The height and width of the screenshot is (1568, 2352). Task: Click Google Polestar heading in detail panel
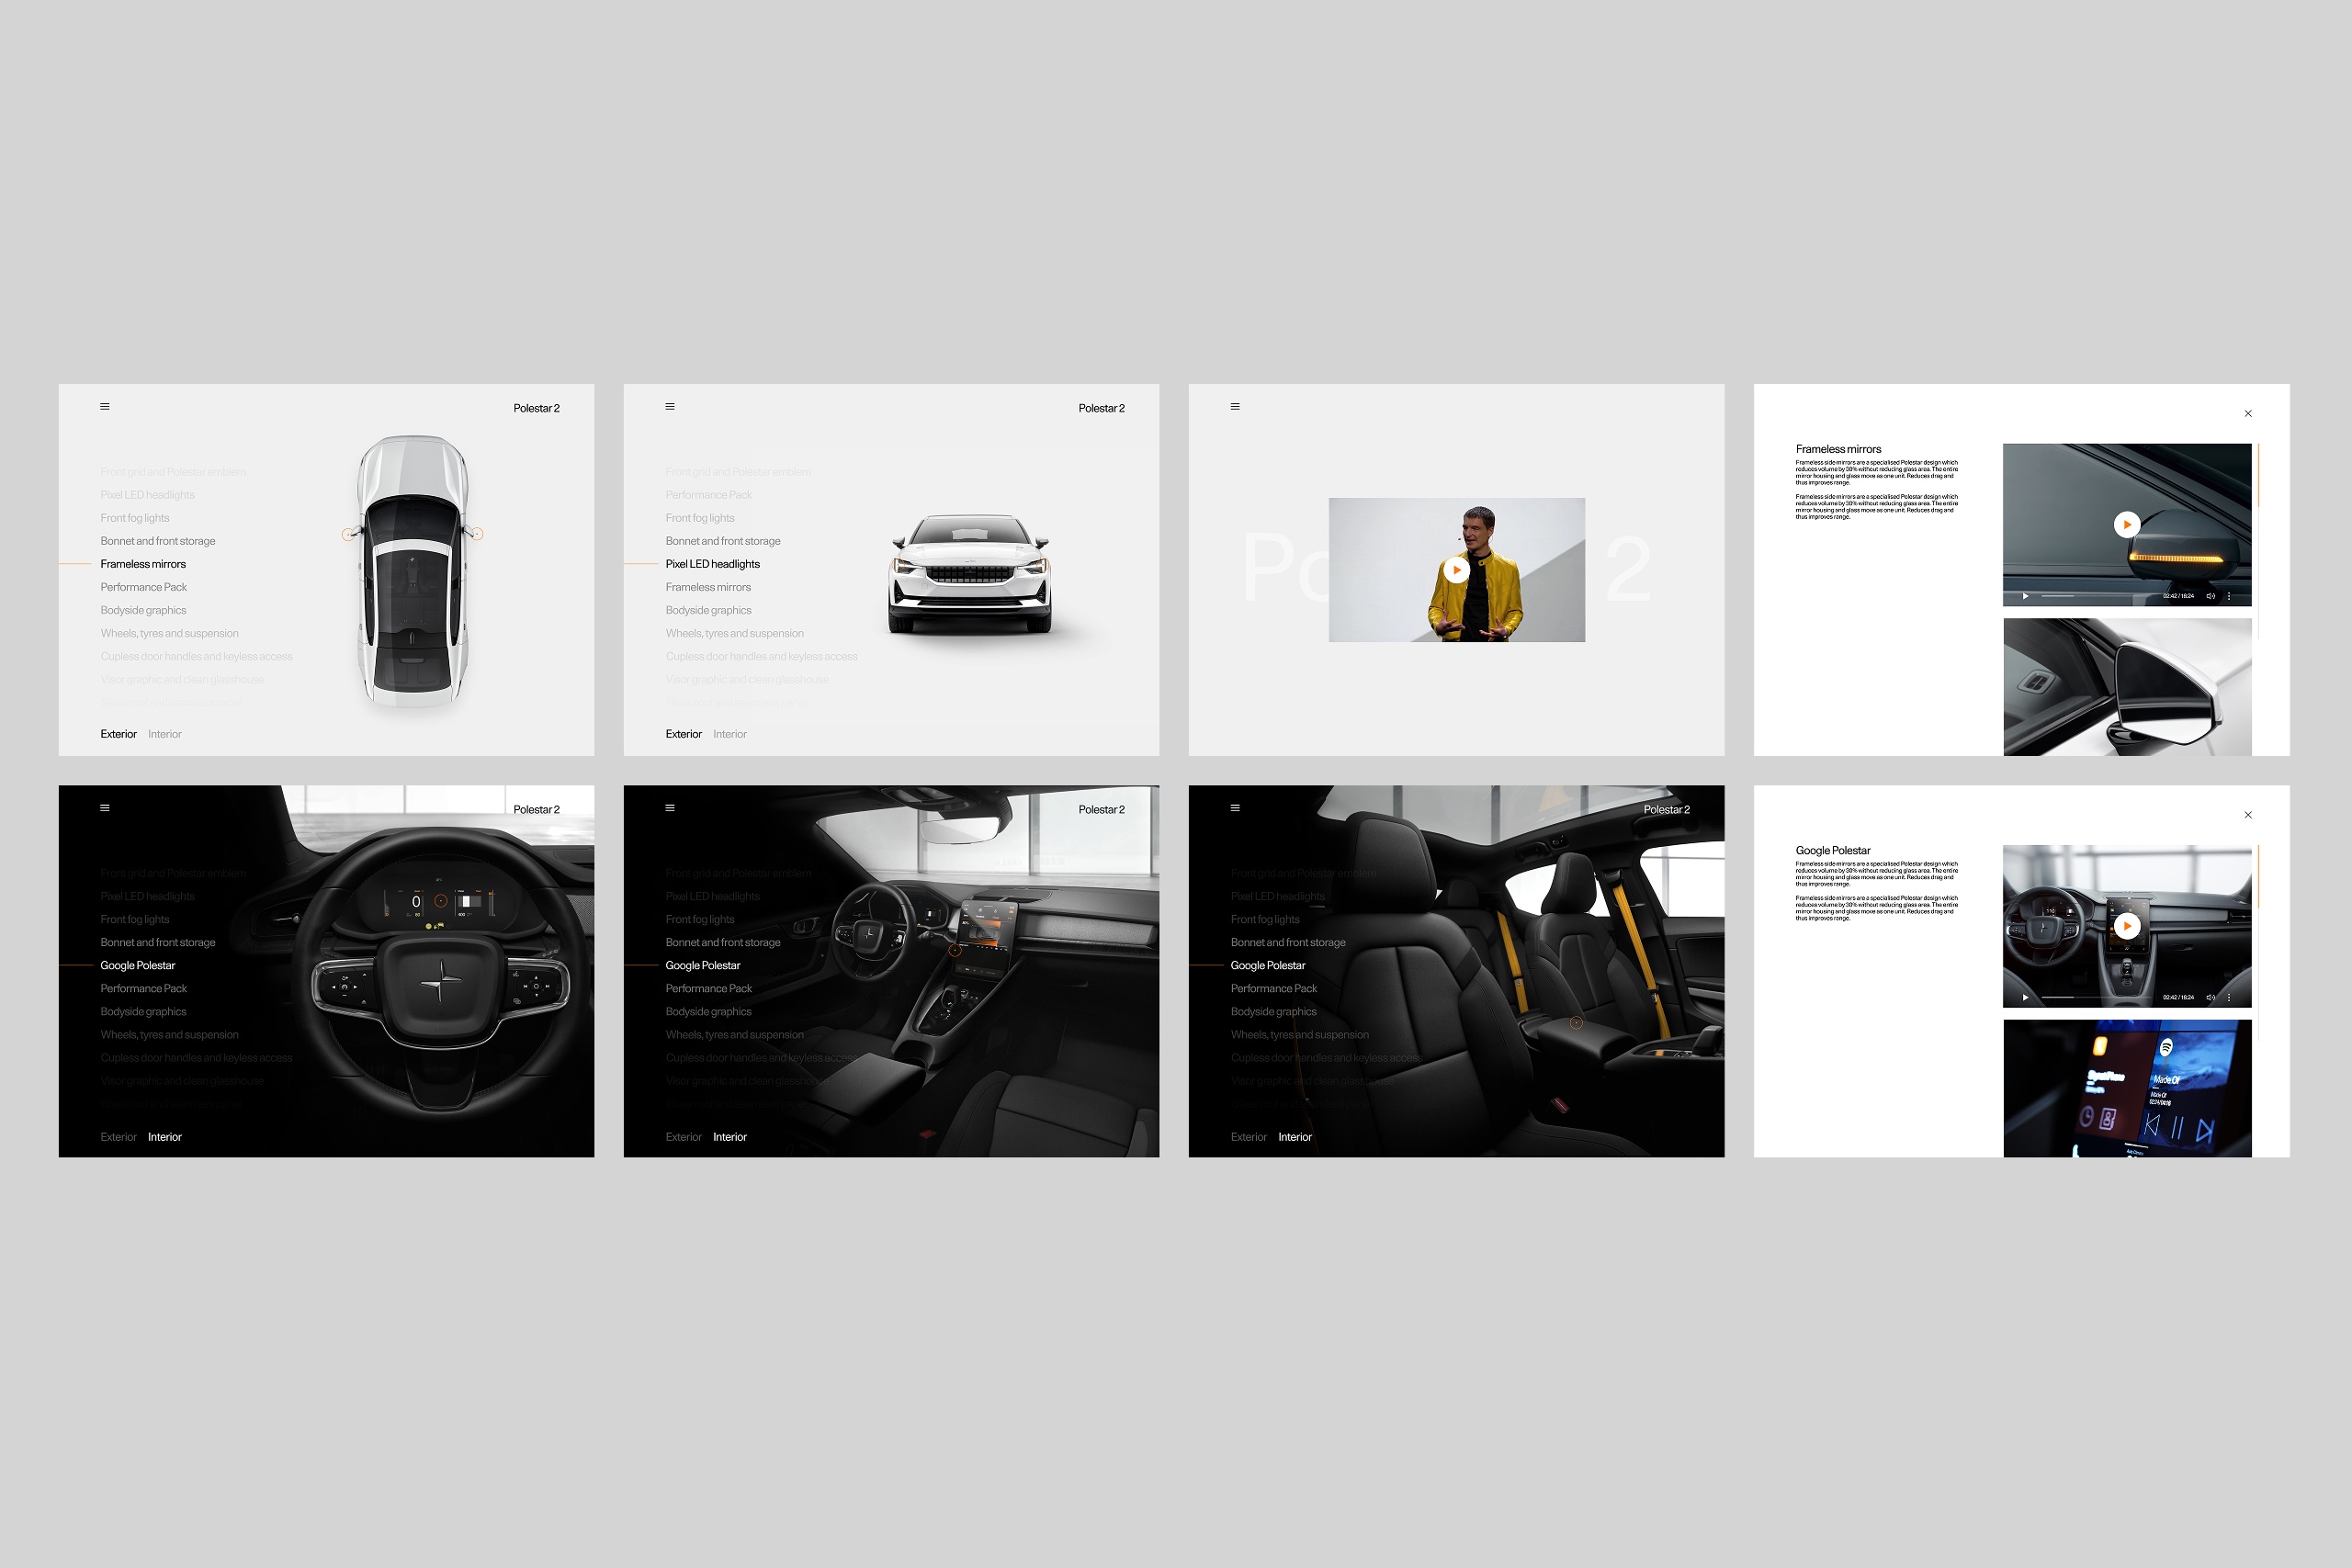[x=1832, y=850]
